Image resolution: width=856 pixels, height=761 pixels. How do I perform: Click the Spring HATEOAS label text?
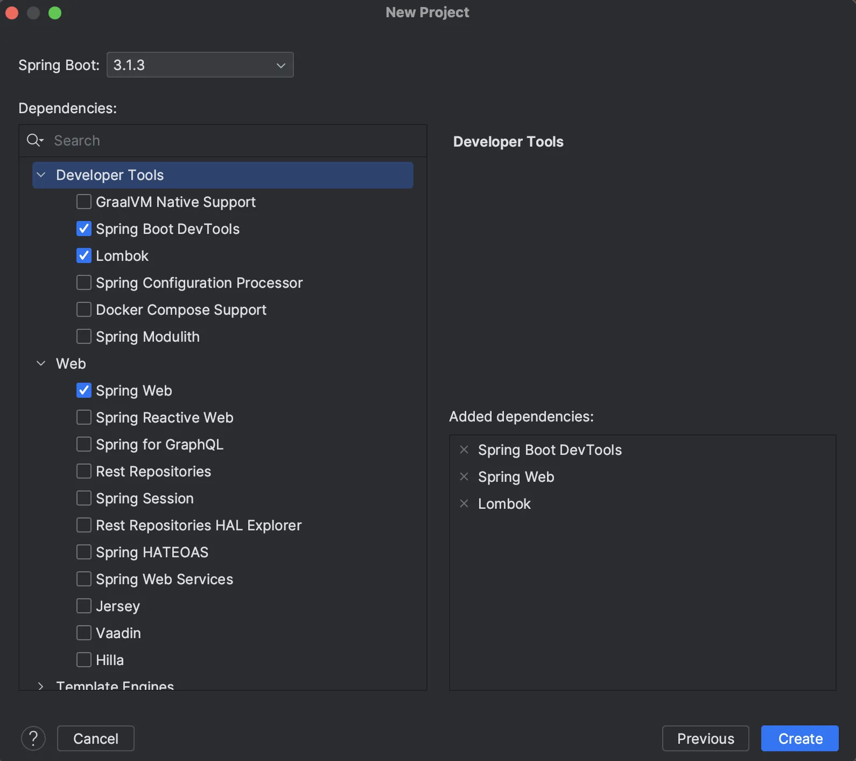(x=152, y=552)
